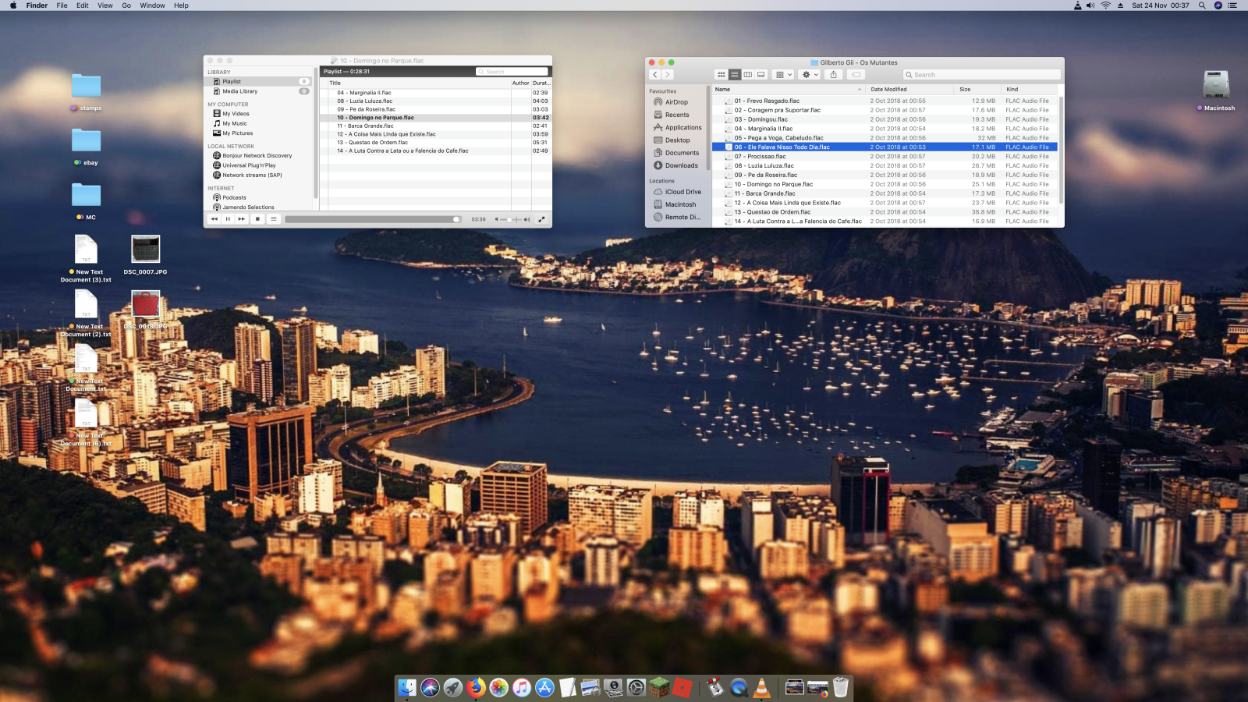This screenshot has width=1248, height=702.
Task: Sort VLC playlist by Author column
Action: pyautogui.click(x=520, y=83)
